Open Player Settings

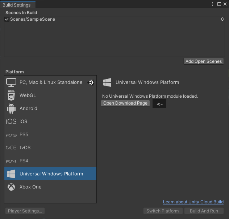click(x=25, y=211)
